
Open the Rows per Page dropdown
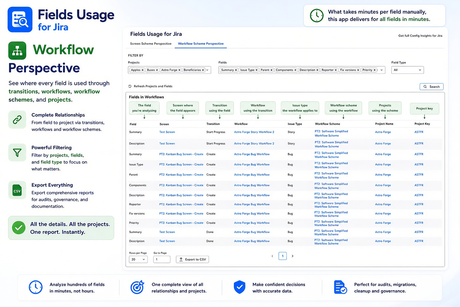pyautogui.click(x=138, y=259)
